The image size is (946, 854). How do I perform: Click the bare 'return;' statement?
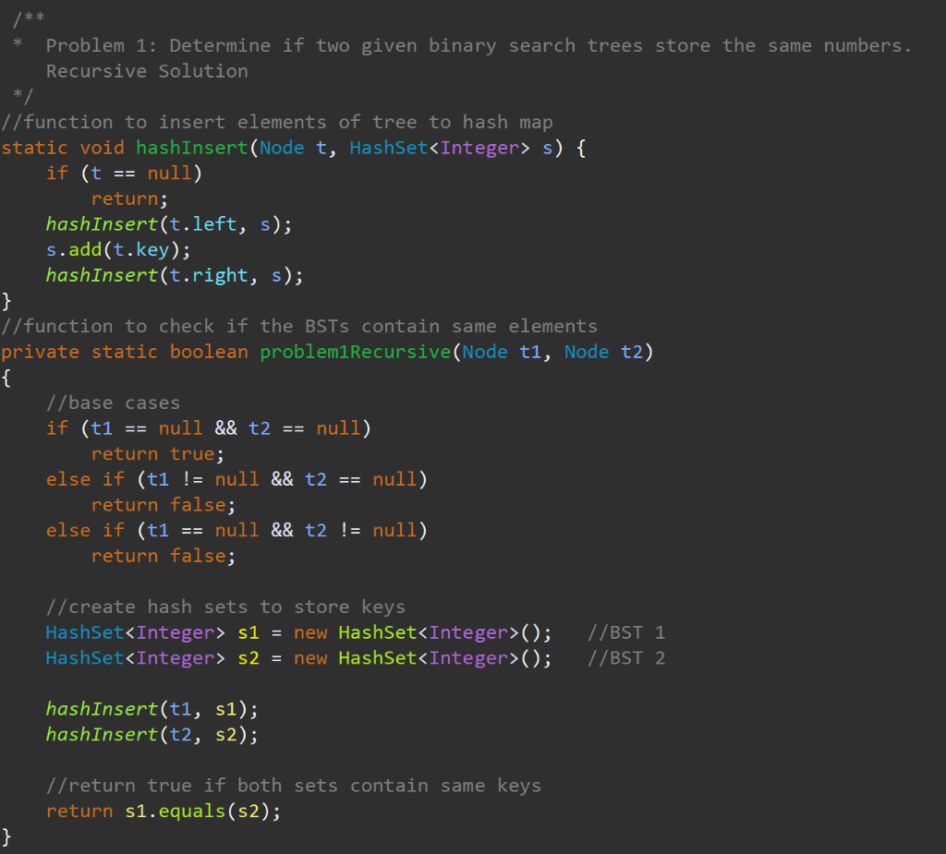point(129,199)
